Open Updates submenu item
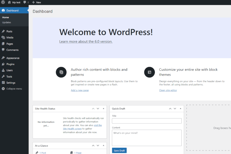Screen dimensions: 231x154 [x=7, y=23]
